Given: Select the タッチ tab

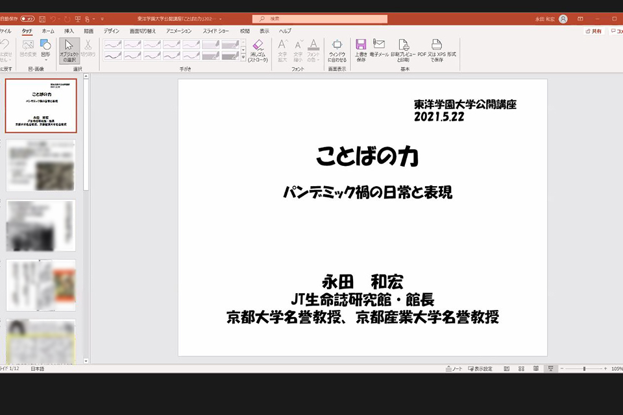Looking at the screenshot, I should pyautogui.click(x=27, y=31).
